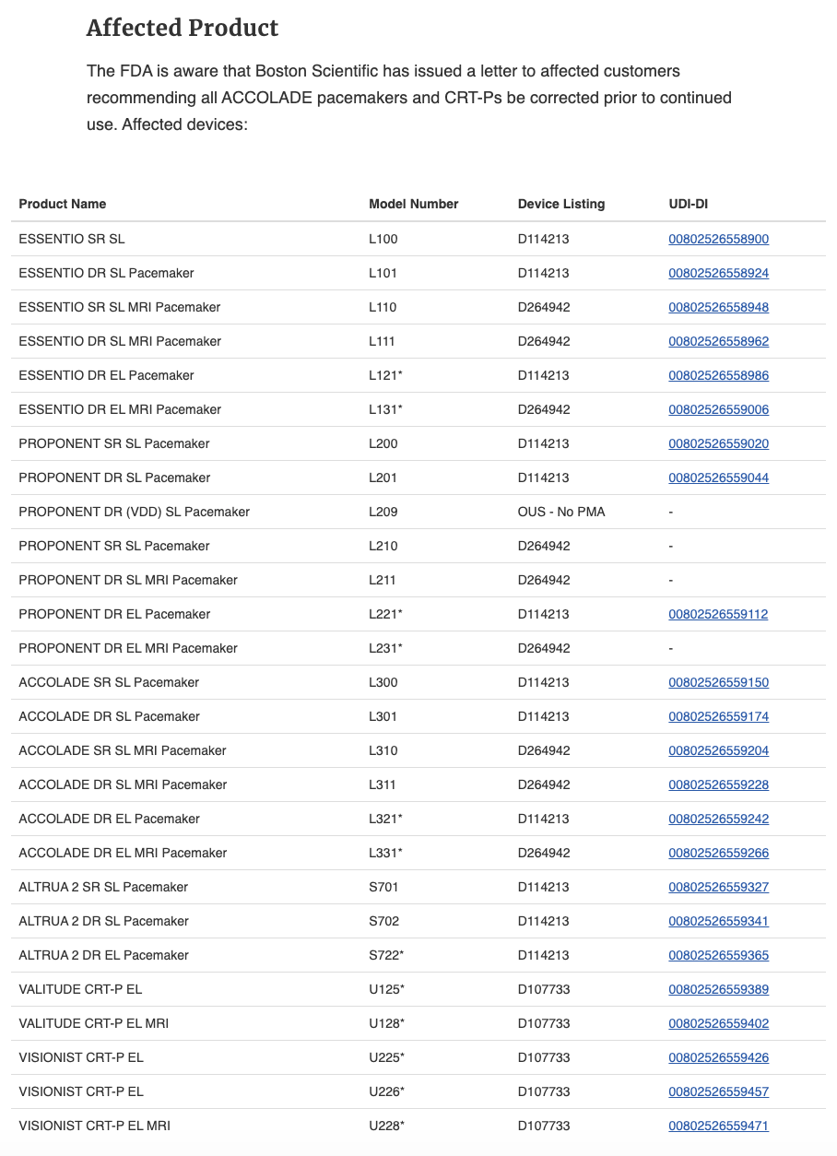Open UDI-DI link 00802526559242

coord(718,819)
